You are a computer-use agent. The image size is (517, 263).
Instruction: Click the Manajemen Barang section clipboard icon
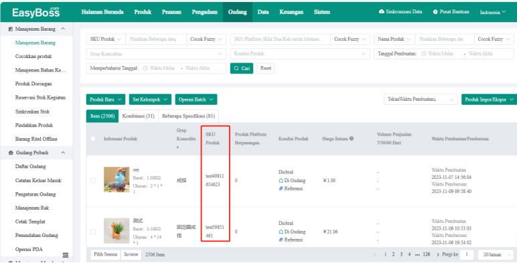coord(11,29)
